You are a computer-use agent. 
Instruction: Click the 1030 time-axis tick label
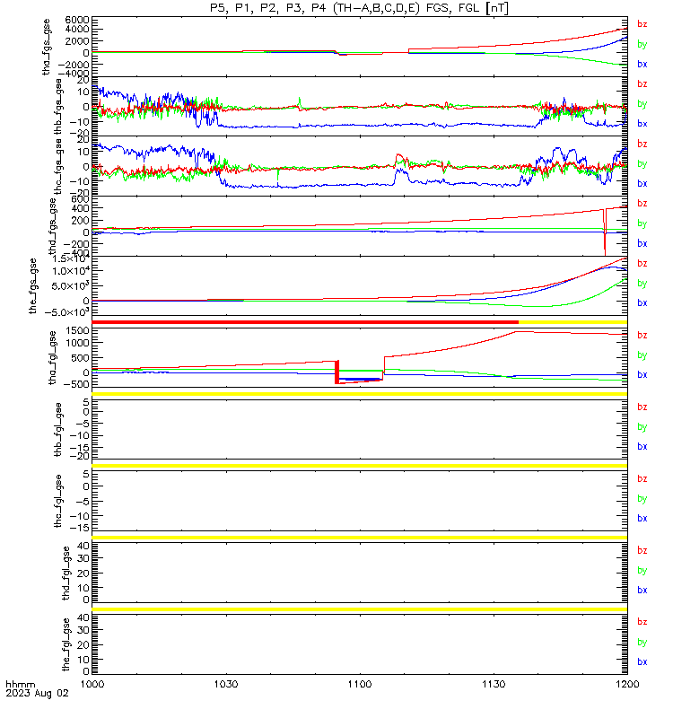coord(226,685)
